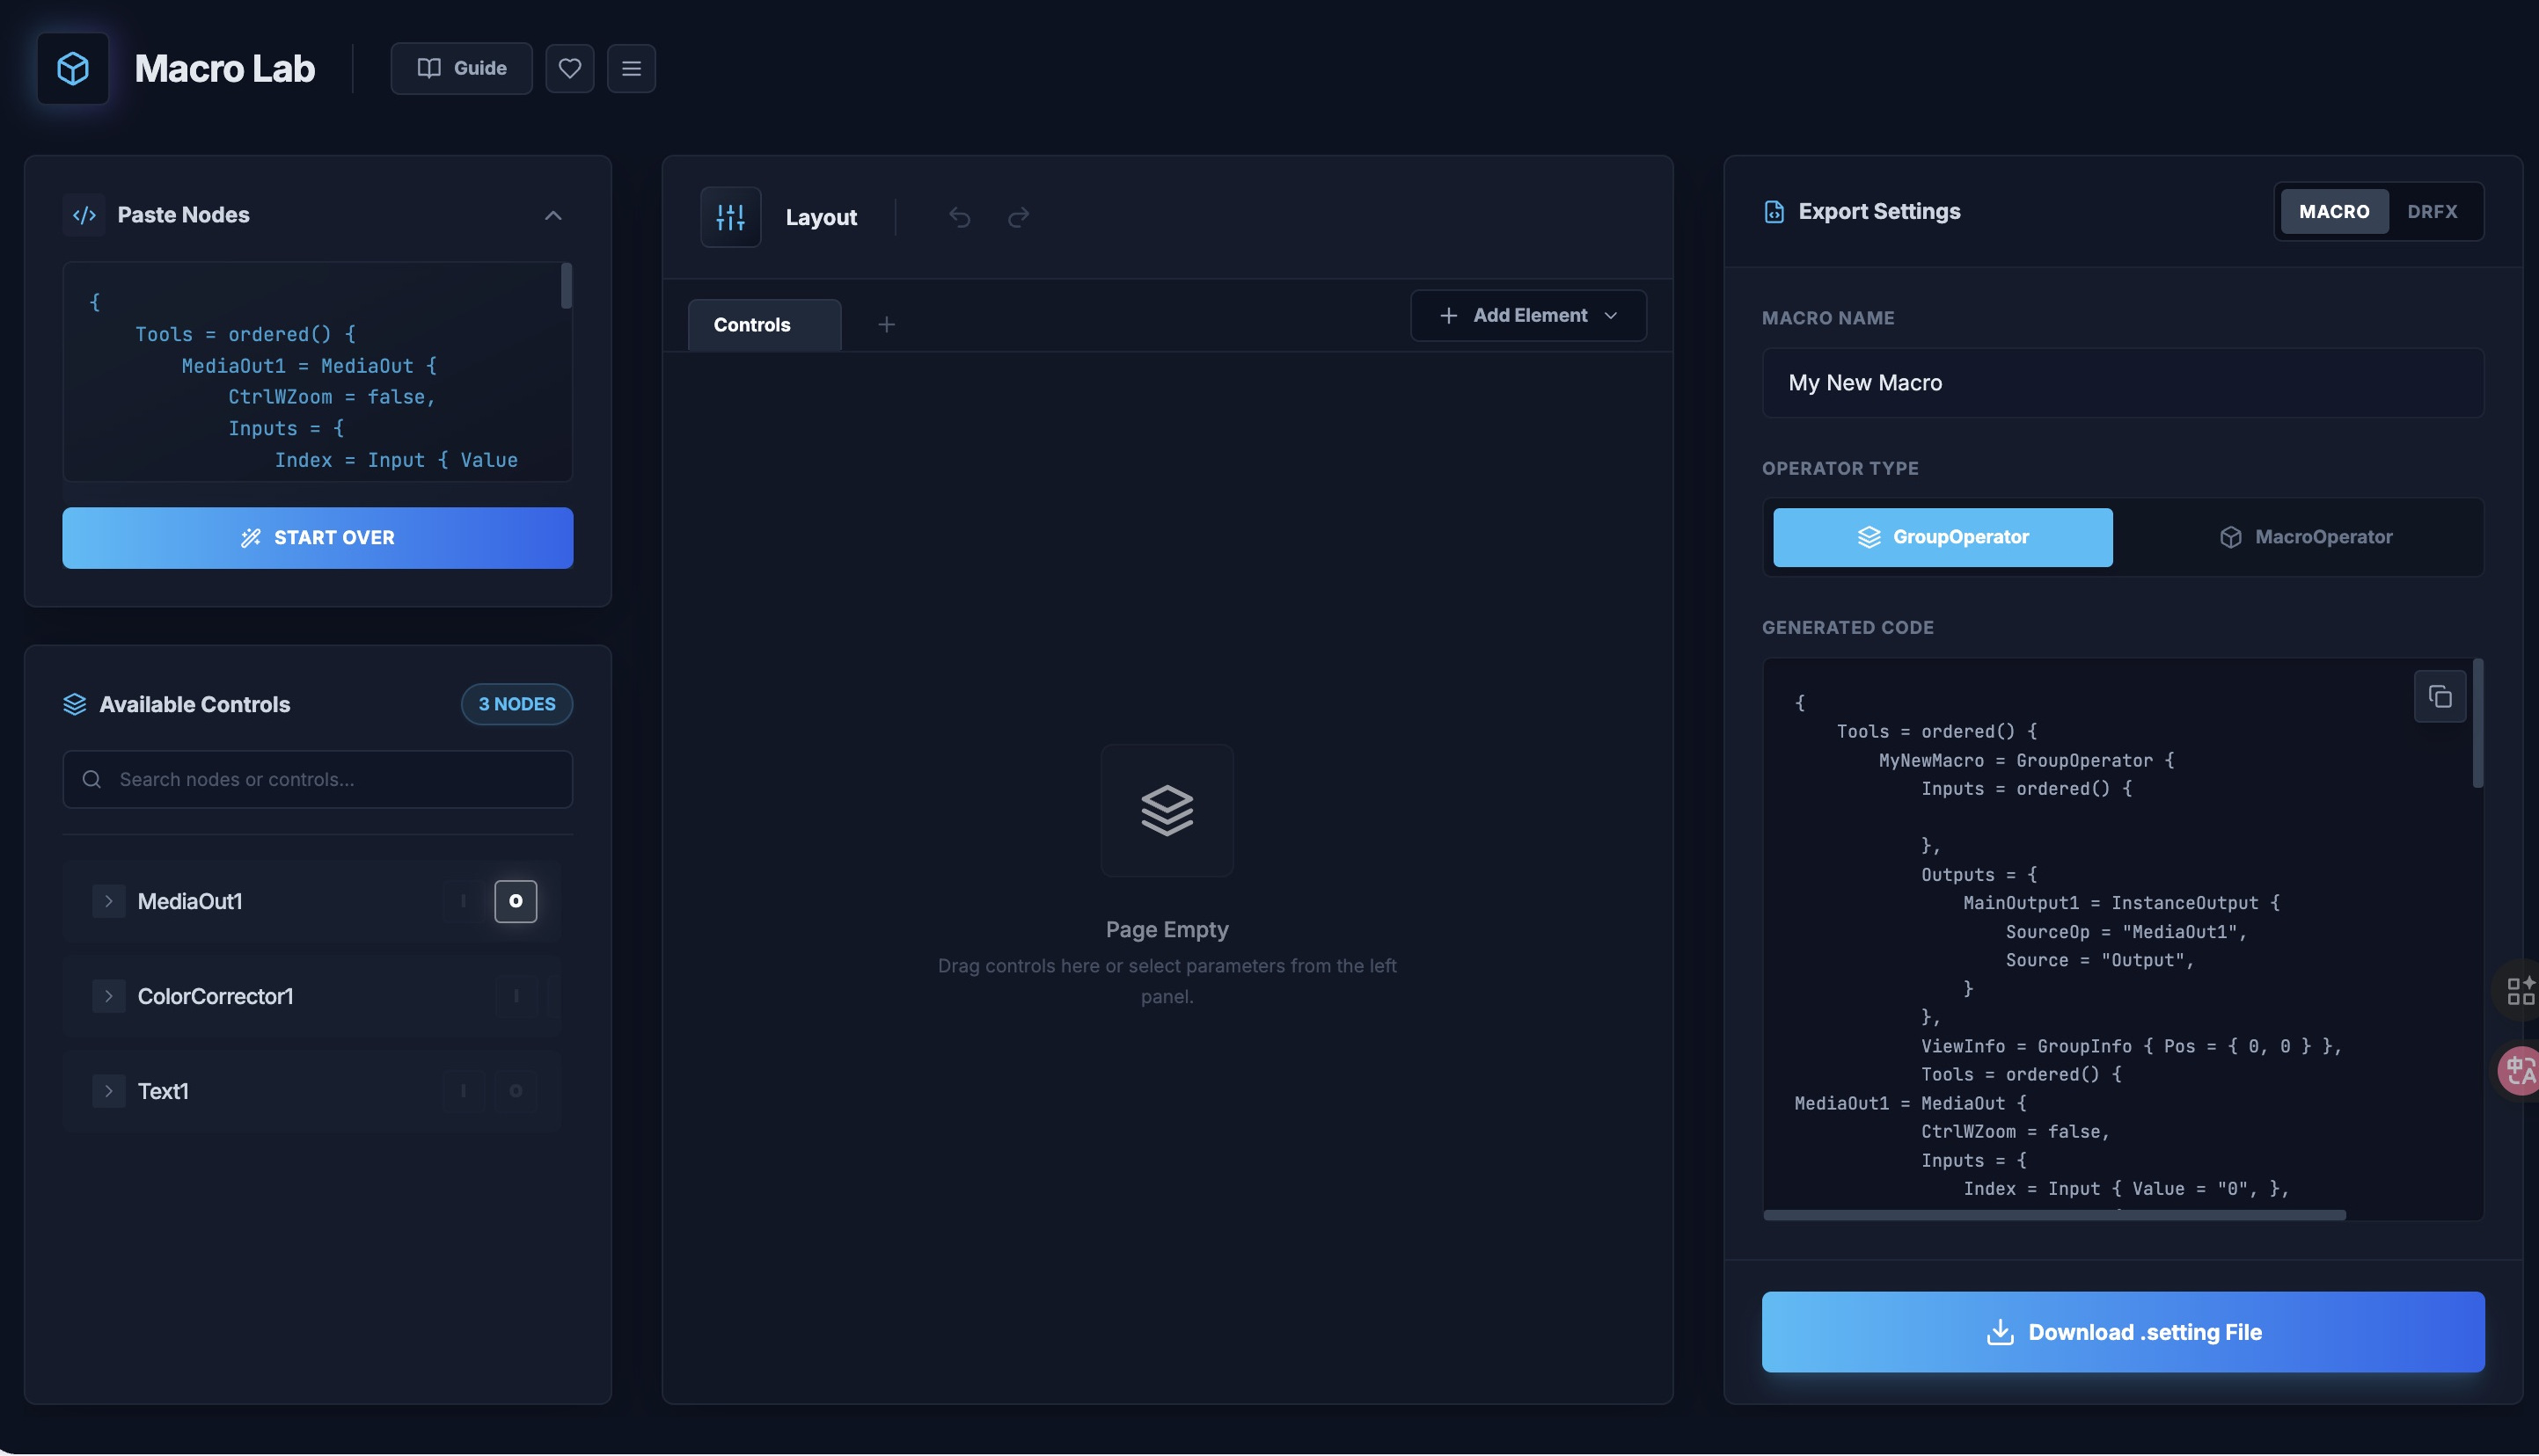The height and width of the screenshot is (1456, 2539).
Task: Toggle MediaOut1 output O button
Action: point(516,902)
